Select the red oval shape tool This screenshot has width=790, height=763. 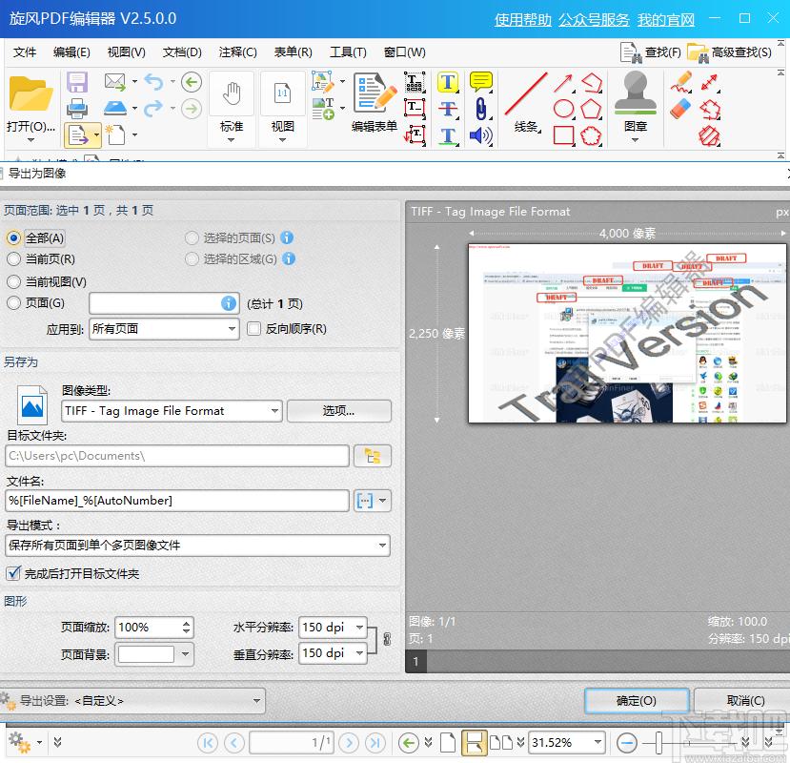pyautogui.click(x=563, y=109)
